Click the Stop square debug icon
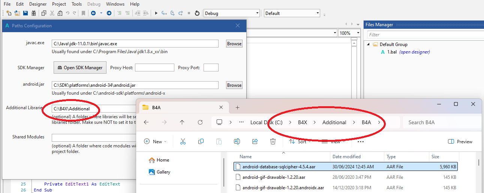484x193 pixels. click(x=189, y=13)
